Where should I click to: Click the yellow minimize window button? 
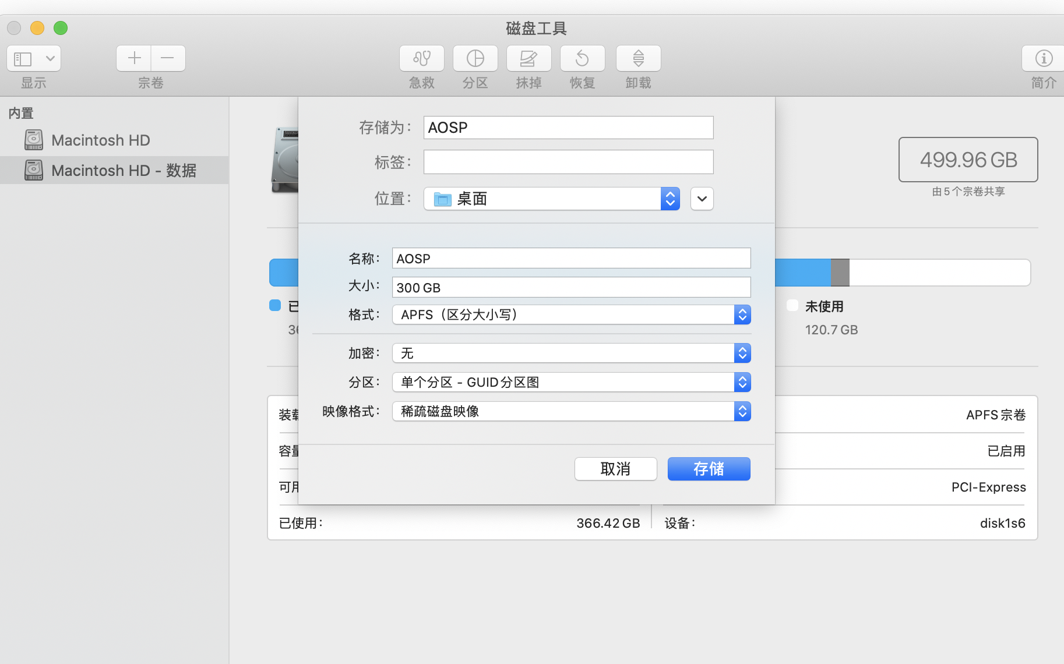(37, 28)
